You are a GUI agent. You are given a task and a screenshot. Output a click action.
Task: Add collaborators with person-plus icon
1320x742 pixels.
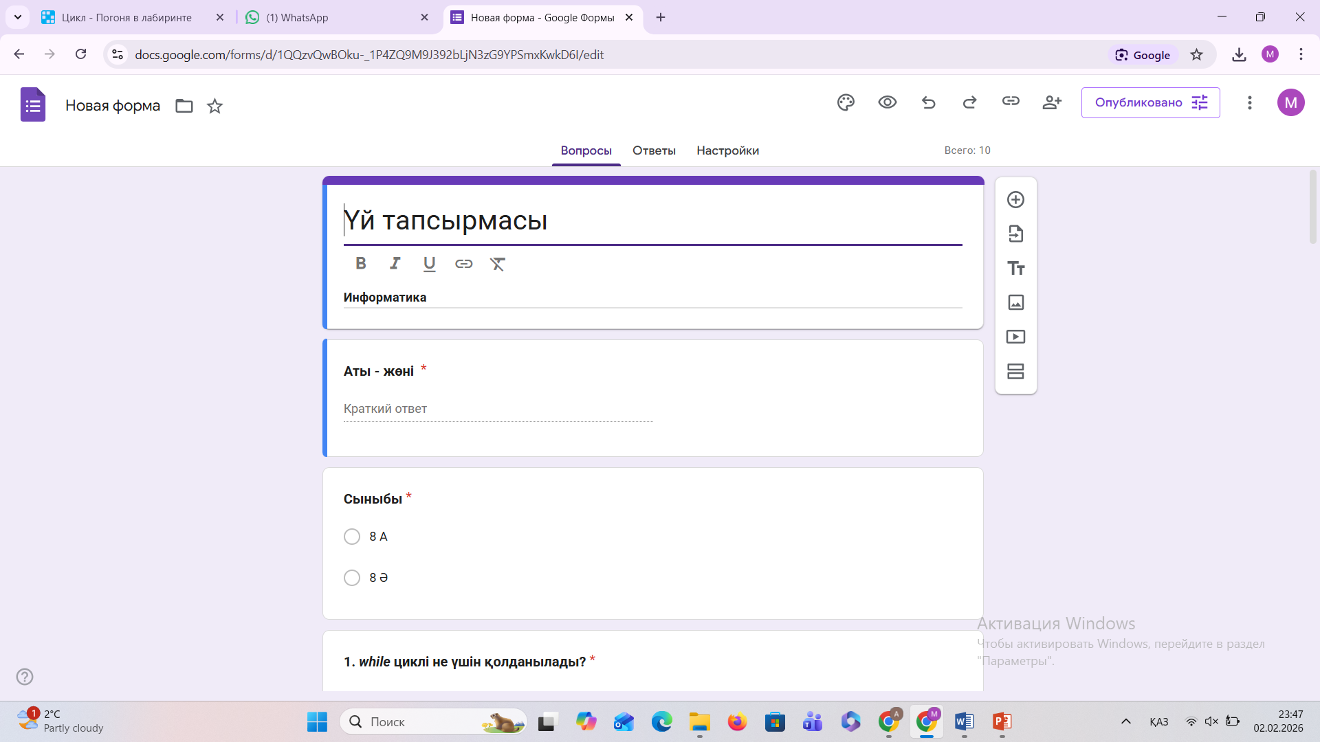point(1051,102)
